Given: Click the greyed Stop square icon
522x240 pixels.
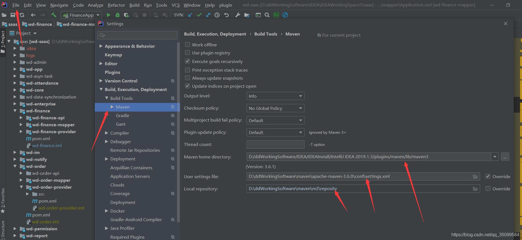Looking at the screenshot, I should [x=145, y=15].
